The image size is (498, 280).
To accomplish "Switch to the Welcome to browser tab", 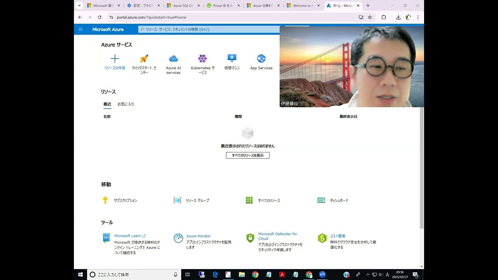I will 302,6.
